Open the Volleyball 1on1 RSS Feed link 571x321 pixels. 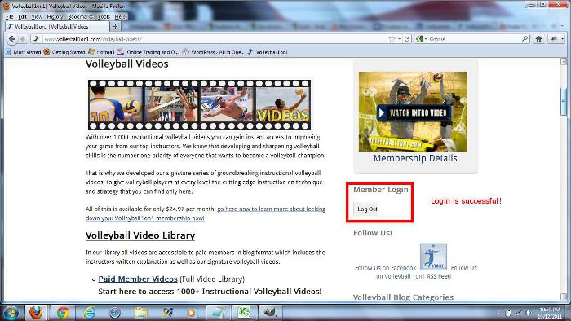pos(414,276)
